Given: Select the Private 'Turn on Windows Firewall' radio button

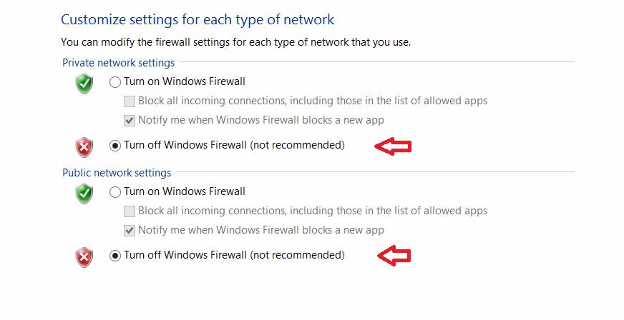Looking at the screenshot, I should 115,82.
